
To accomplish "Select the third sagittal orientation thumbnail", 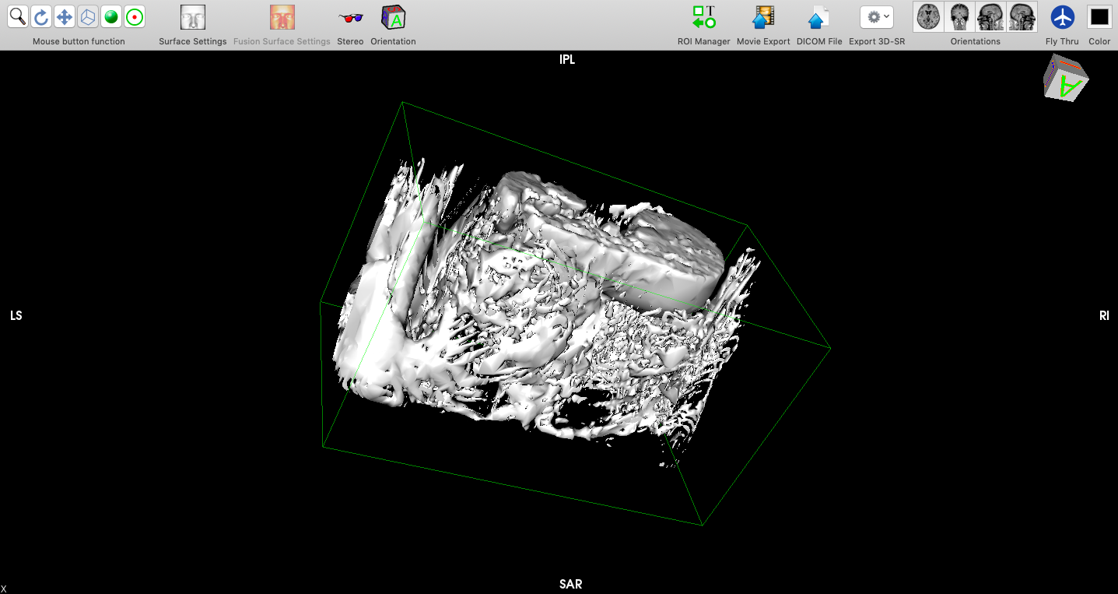I will pos(990,16).
